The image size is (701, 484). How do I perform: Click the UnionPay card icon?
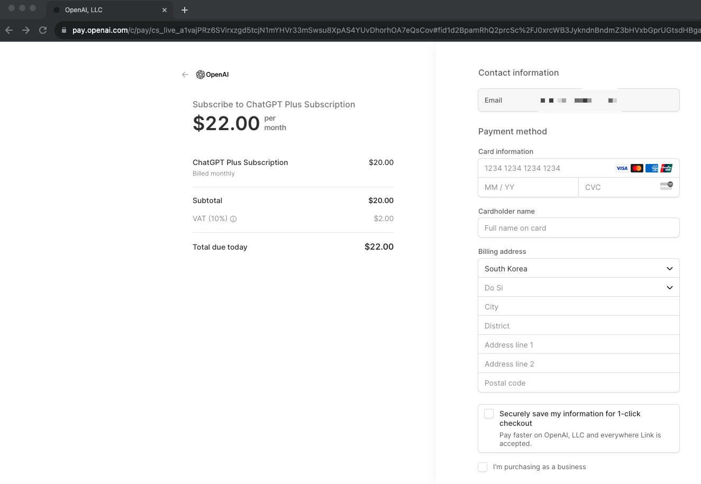coord(667,168)
